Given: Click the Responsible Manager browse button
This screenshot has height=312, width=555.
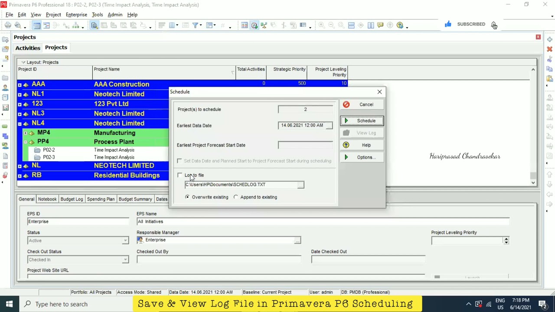Looking at the screenshot, I should (x=297, y=240).
